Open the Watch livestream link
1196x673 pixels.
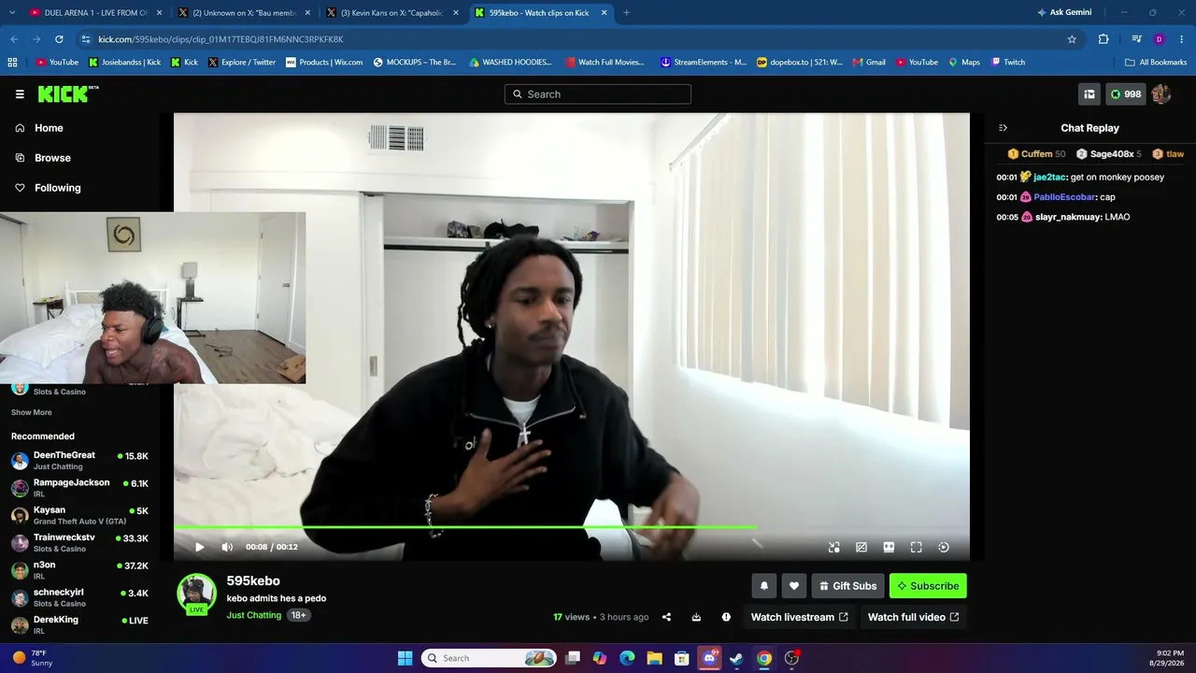point(799,617)
